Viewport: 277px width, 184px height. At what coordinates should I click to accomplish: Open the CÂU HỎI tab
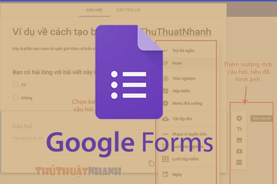(x=94, y=10)
